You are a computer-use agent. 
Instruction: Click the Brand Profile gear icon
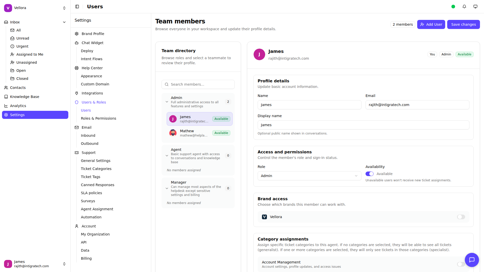(x=77, y=34)
